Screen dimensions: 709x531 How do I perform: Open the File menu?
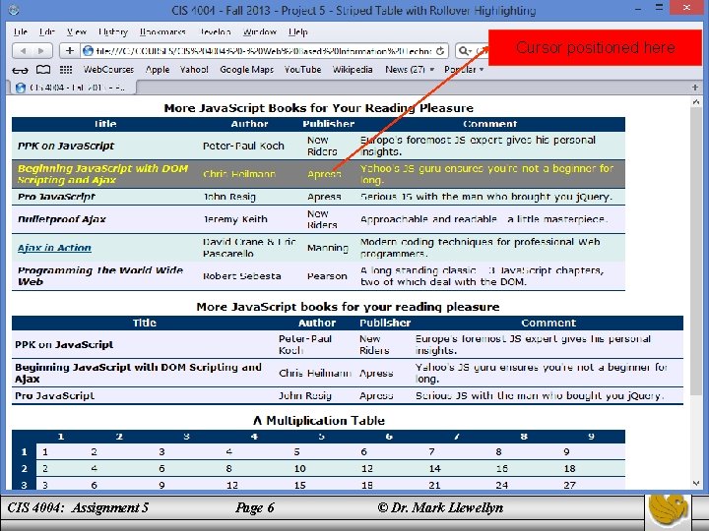(x=21, y=32)
